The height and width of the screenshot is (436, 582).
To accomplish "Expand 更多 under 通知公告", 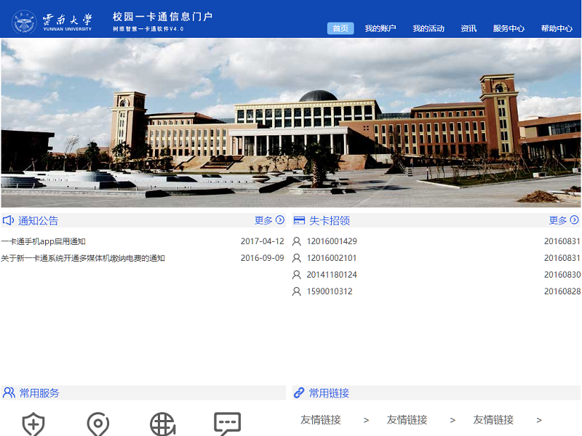I will (269, 220).
